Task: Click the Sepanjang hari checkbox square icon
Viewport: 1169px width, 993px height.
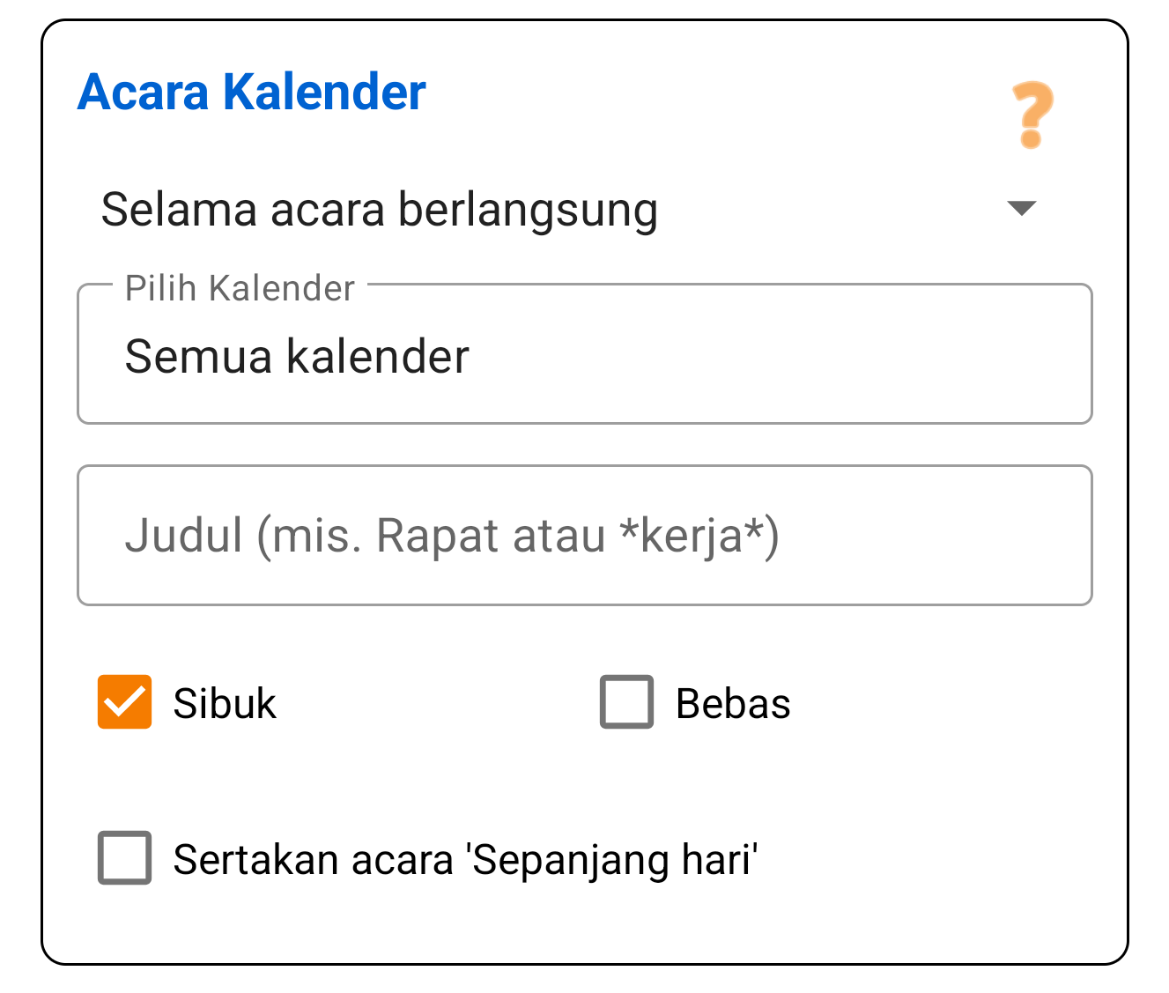Action: pyautogui.click(x=123, y=857)
